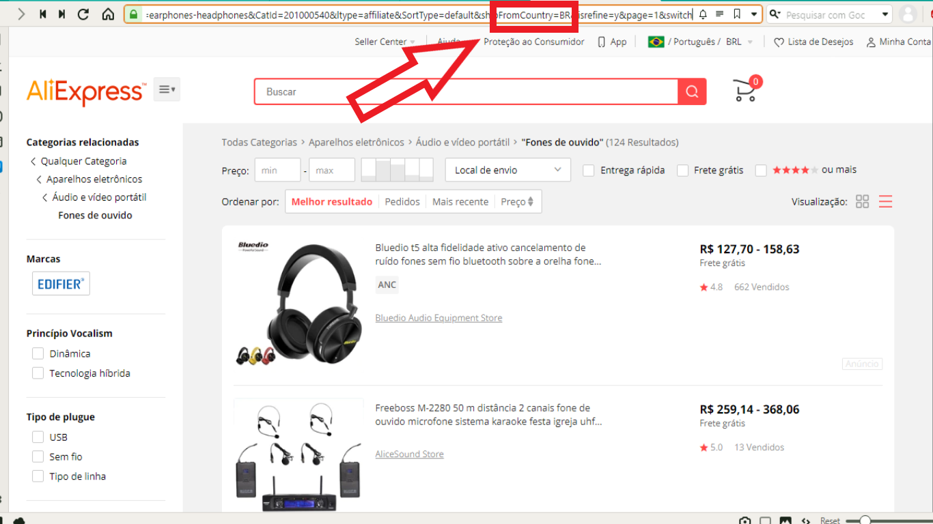The width and height of the screenshot is (933, 524).
Task: Click the camera capture icon in status bar
Action: click(x=745, y=520)
